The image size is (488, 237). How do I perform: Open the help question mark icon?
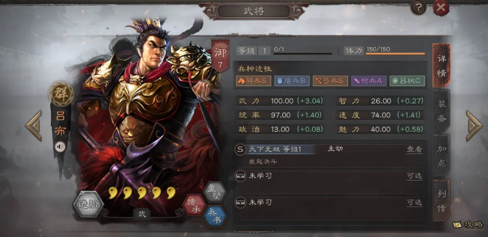coord(419,7)
